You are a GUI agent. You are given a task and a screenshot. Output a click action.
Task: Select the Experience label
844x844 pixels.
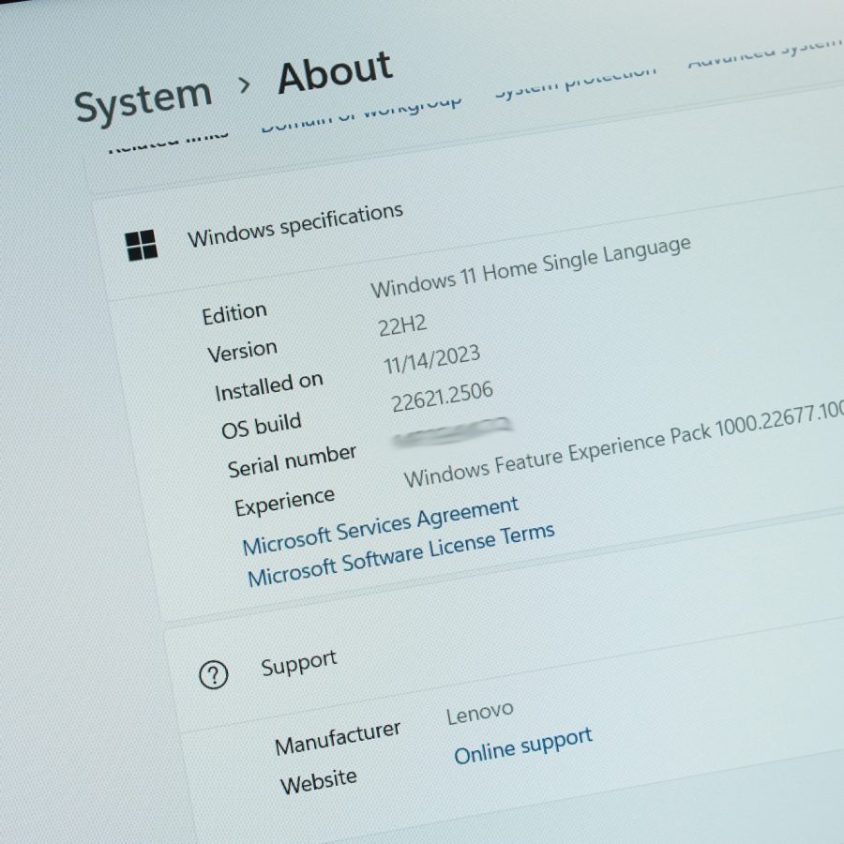[284, 502]
